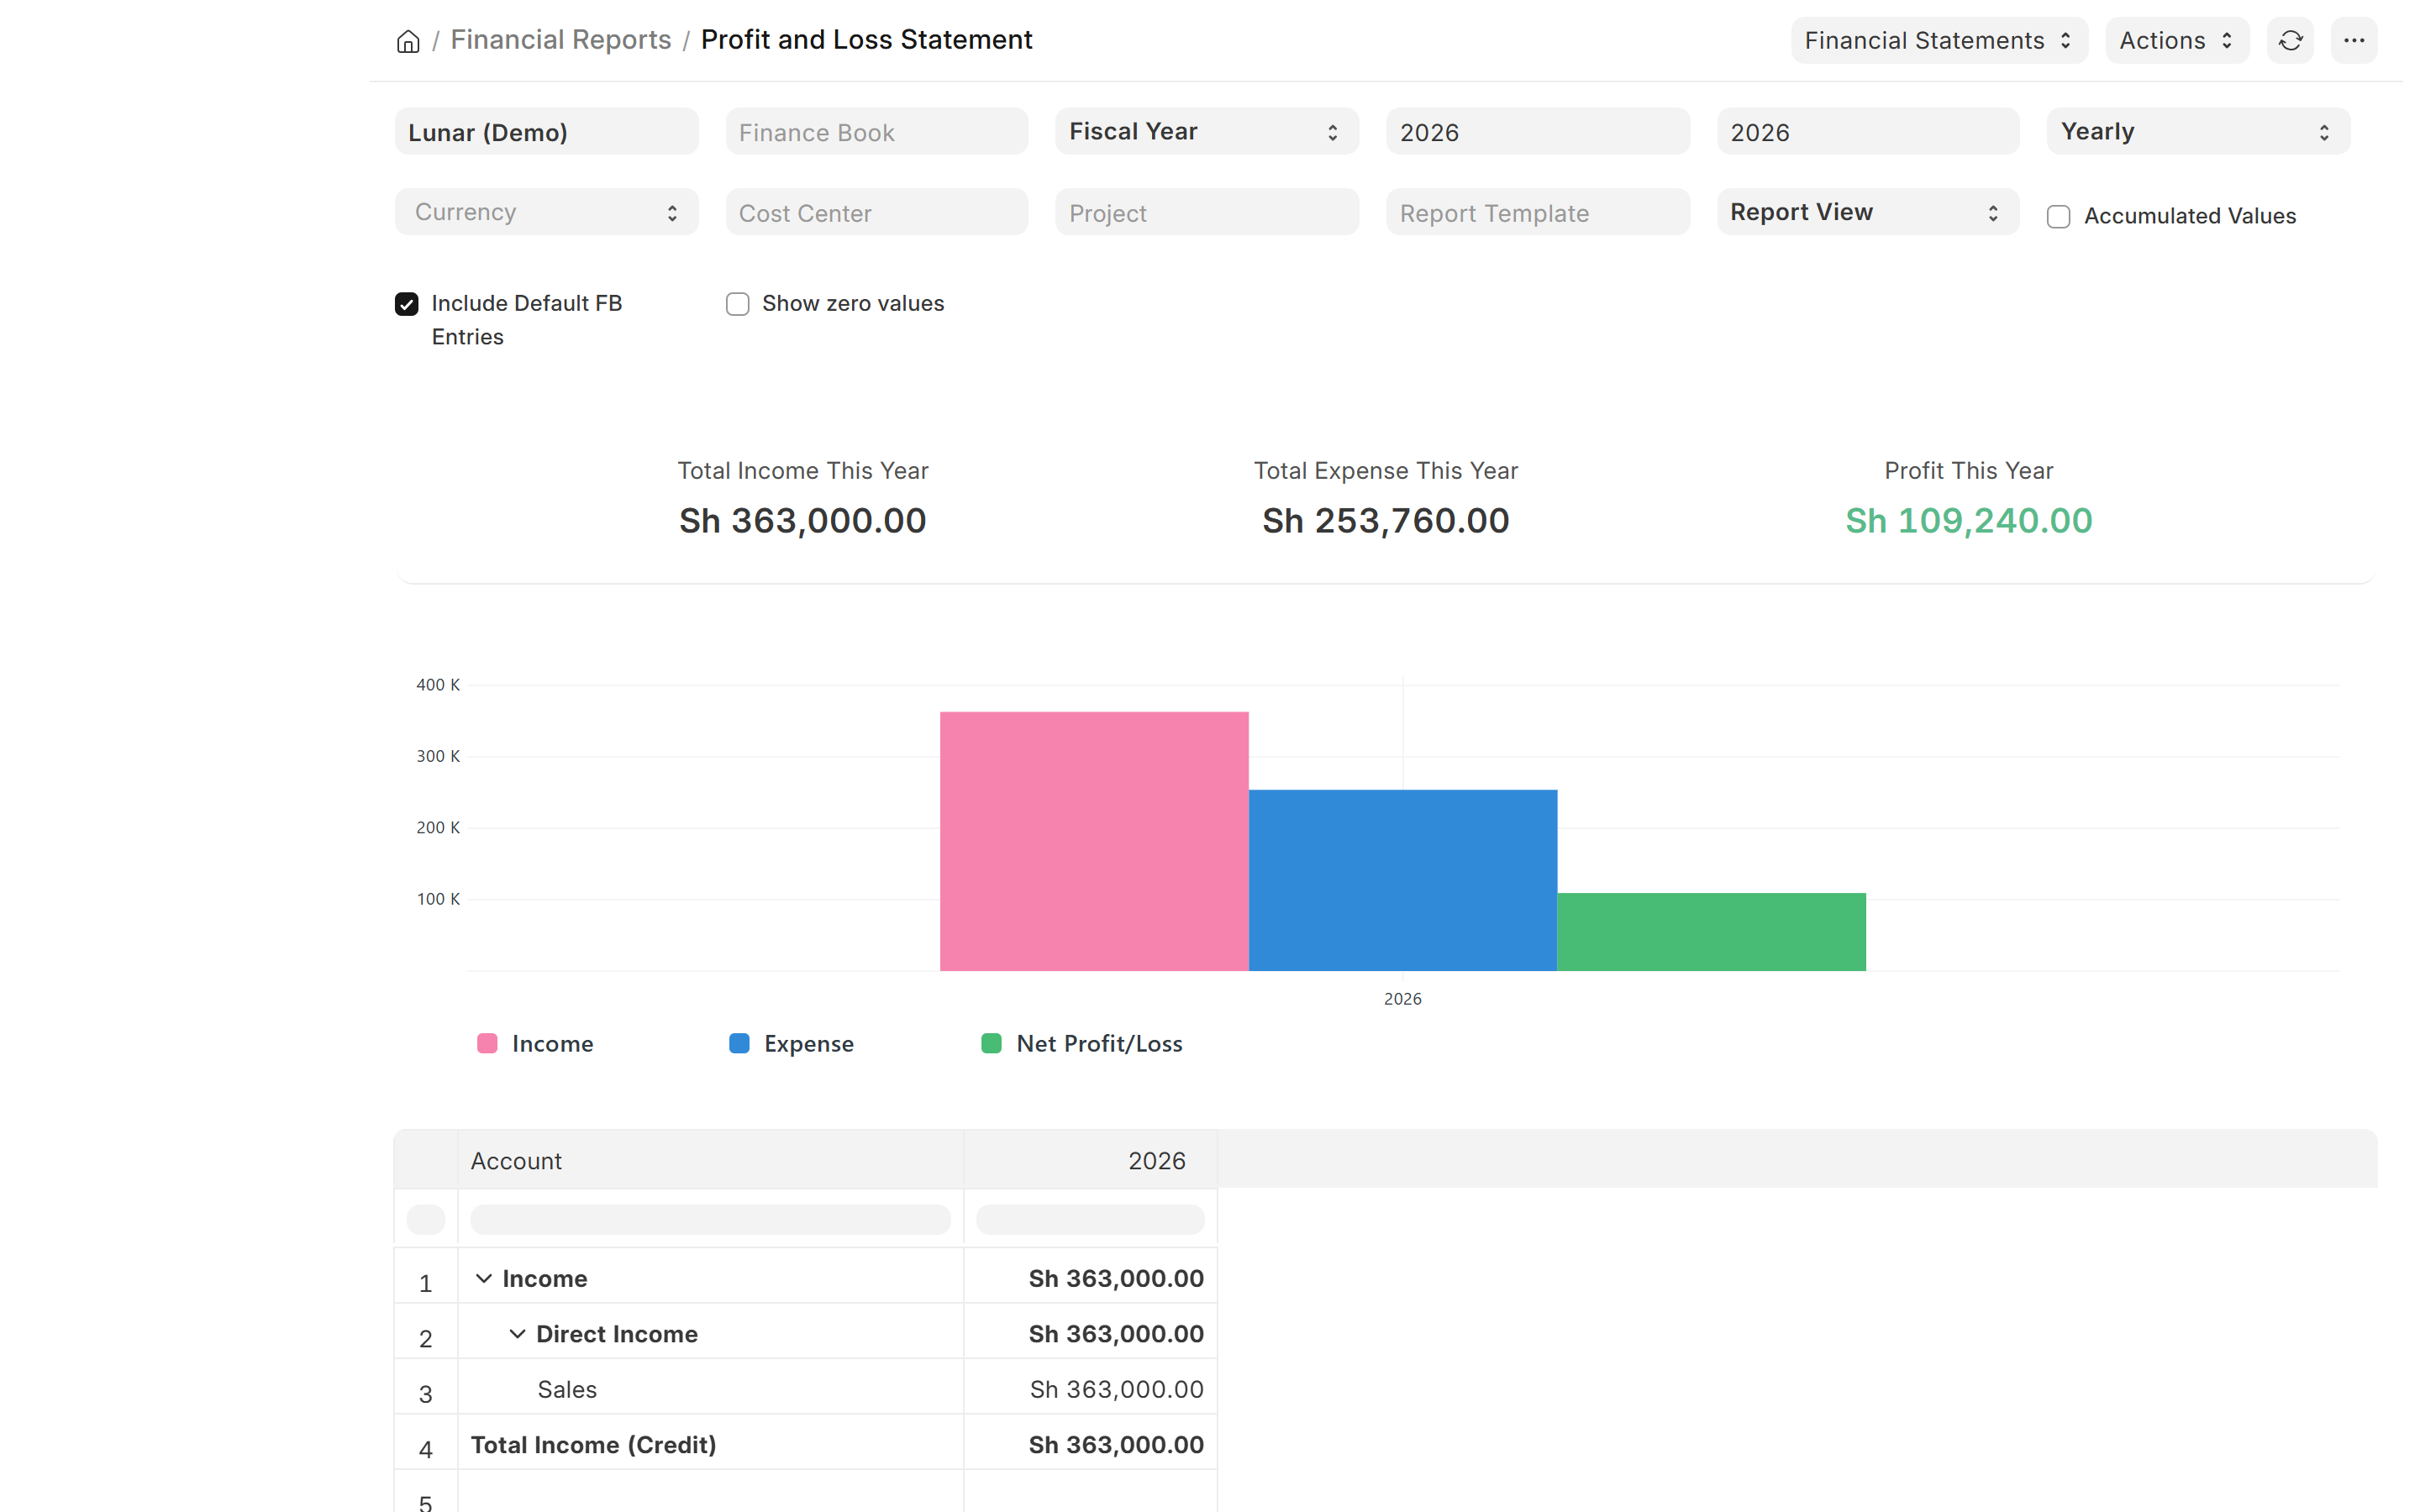Click the Account column filter field
2420x1512 pixels.
[710, 1219]
